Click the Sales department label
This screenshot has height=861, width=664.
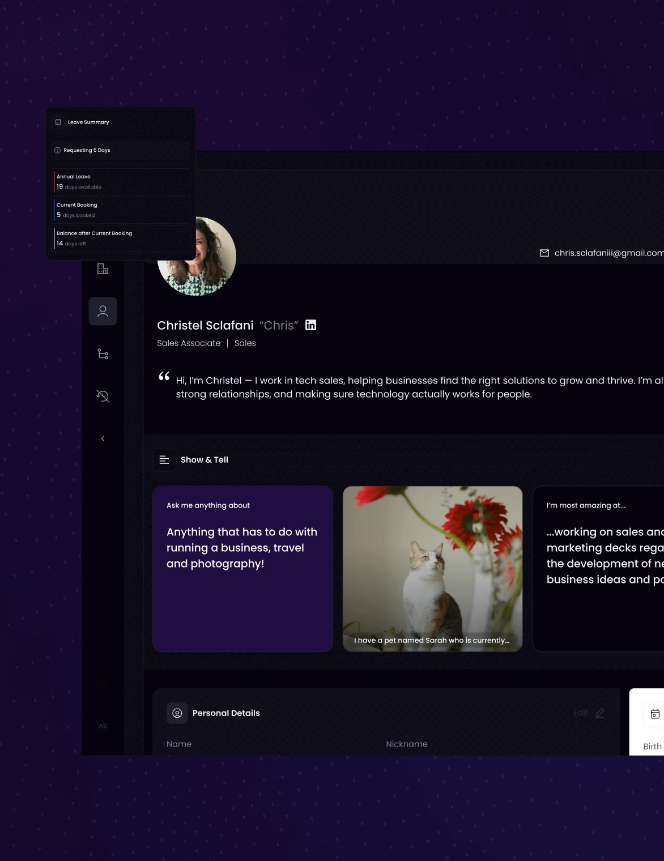point(245,343)
